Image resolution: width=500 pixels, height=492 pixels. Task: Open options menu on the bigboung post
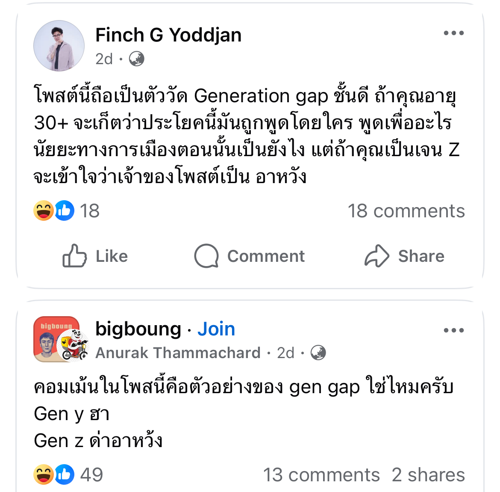pos(453,330)
